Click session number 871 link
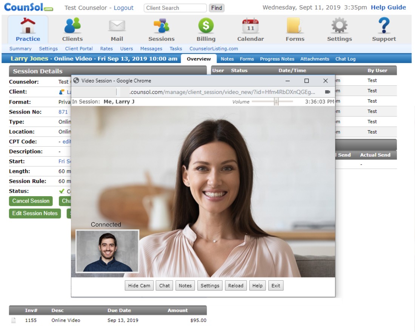The height and width of the screenshot is (332, 415). point(63,112)
